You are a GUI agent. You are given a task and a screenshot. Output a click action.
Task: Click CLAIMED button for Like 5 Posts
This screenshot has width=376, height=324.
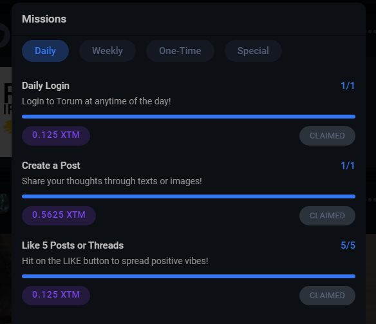pyautogui.click(x=327, y=296)
